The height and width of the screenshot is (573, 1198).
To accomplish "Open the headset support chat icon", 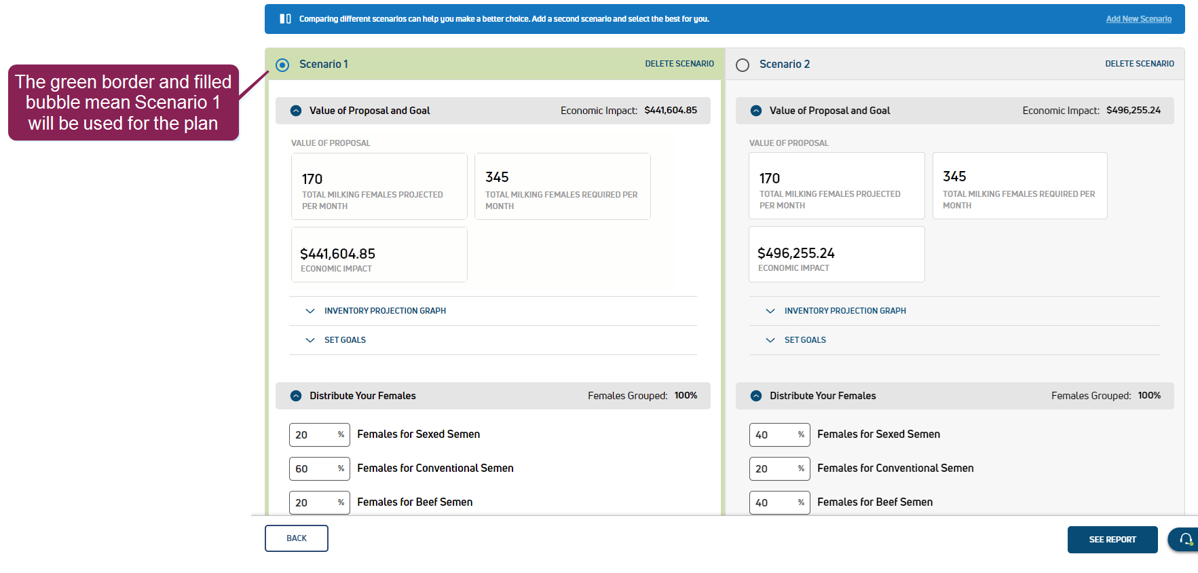I will (1185, 539).
